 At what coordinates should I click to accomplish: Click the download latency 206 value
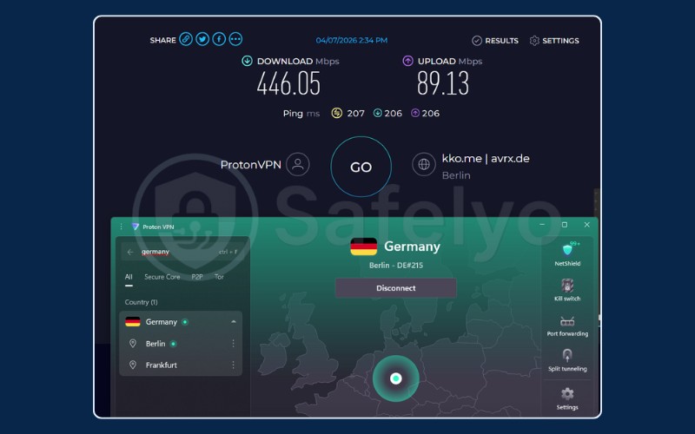tap(394, 114)
